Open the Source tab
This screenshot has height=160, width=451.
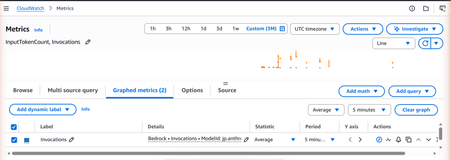pyautogui.click(x=227, y=90)
